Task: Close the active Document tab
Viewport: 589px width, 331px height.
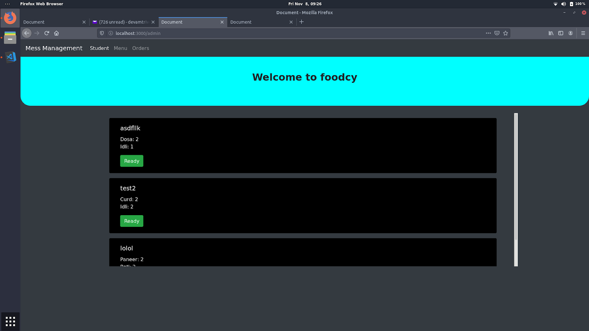Action: (222, 22)
